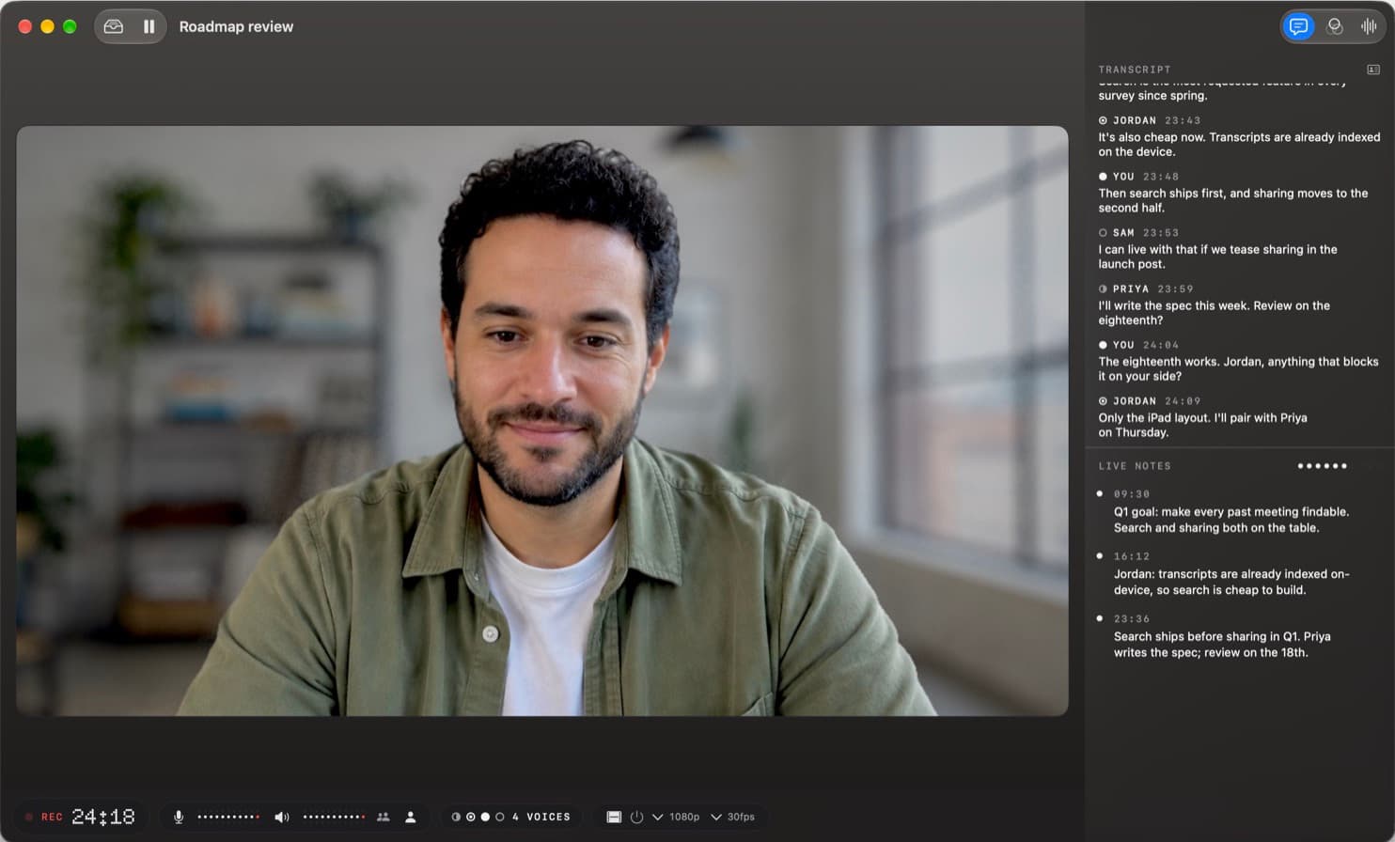The height and width of the screenshot is (842, 1395).
Task: Click the hollow-circle Sam voice marker
Action: pos(500,817)
